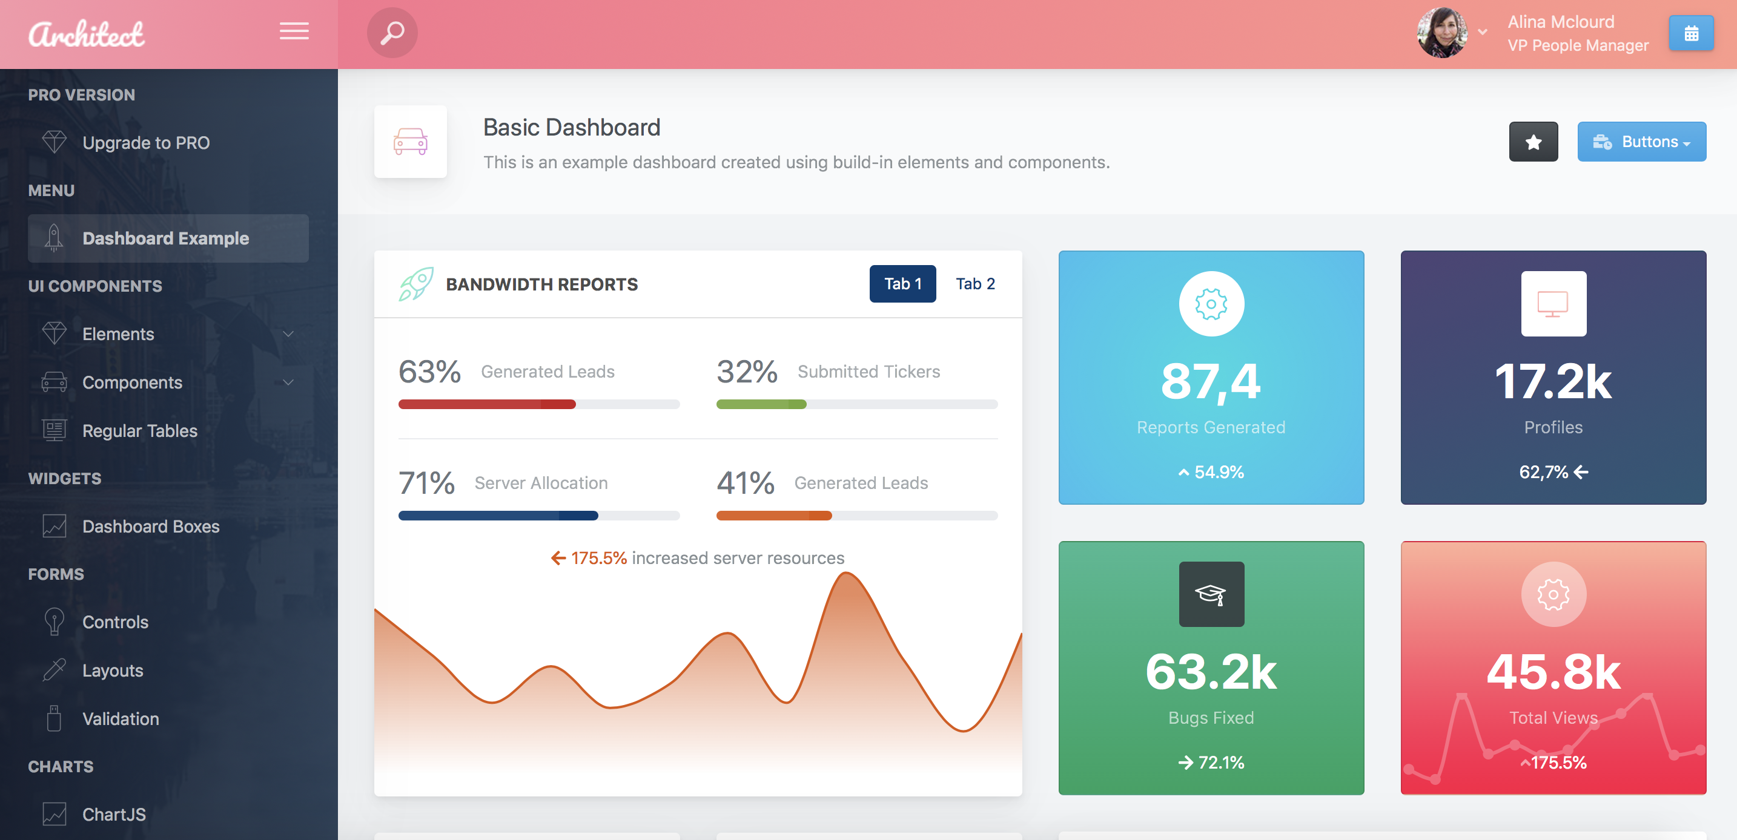
Task: Click the Dashboard Boxes menu item
Action: pyautogui.click(x=151, y=526)
